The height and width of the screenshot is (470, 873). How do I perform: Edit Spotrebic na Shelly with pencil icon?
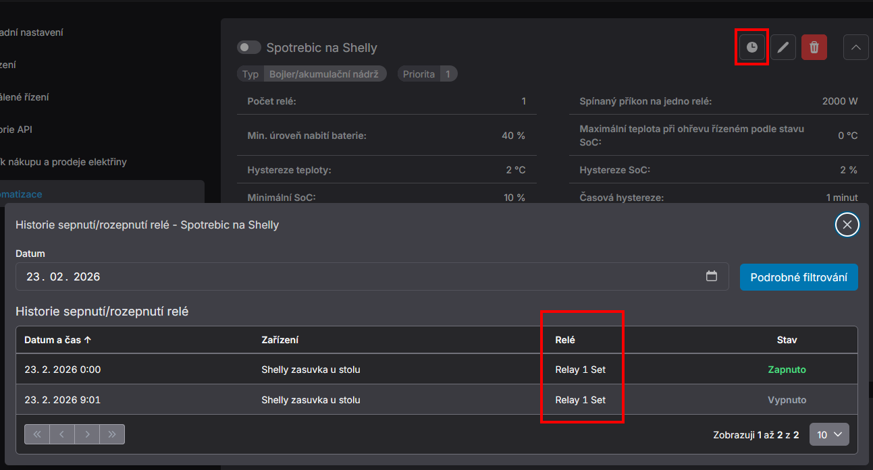(783, 47)
